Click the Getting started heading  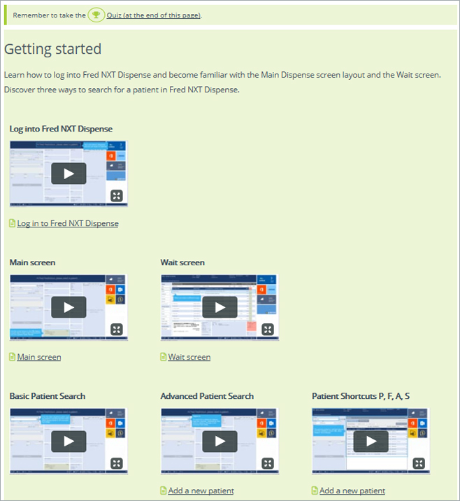pyautogui.click(x=52, y=49)
